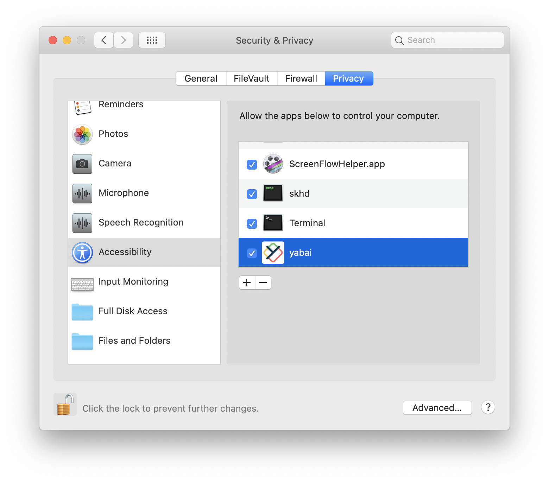This screenshot has height=482, width=549.
Task: Click the blue Accessibility icon
Action: pyautogui.click(x=82, y=253)
